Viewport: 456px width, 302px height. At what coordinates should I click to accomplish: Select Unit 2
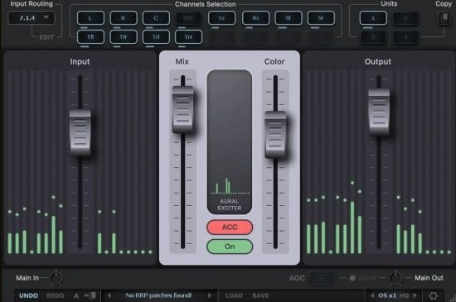coord(406,18)
